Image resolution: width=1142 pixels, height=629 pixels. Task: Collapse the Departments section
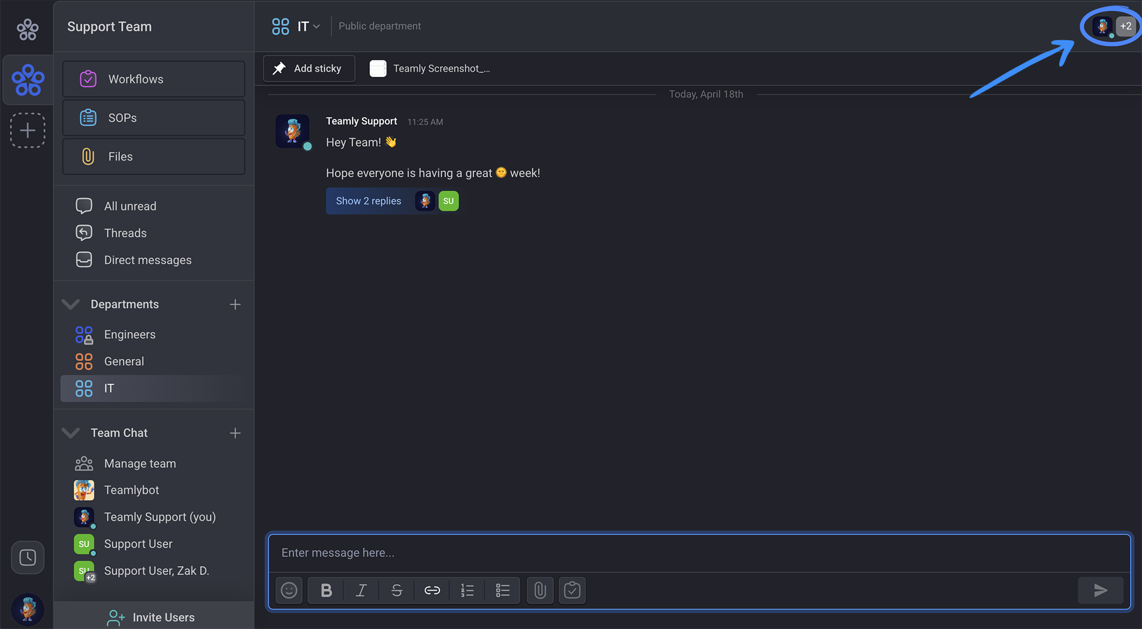(x=71, y=304)
